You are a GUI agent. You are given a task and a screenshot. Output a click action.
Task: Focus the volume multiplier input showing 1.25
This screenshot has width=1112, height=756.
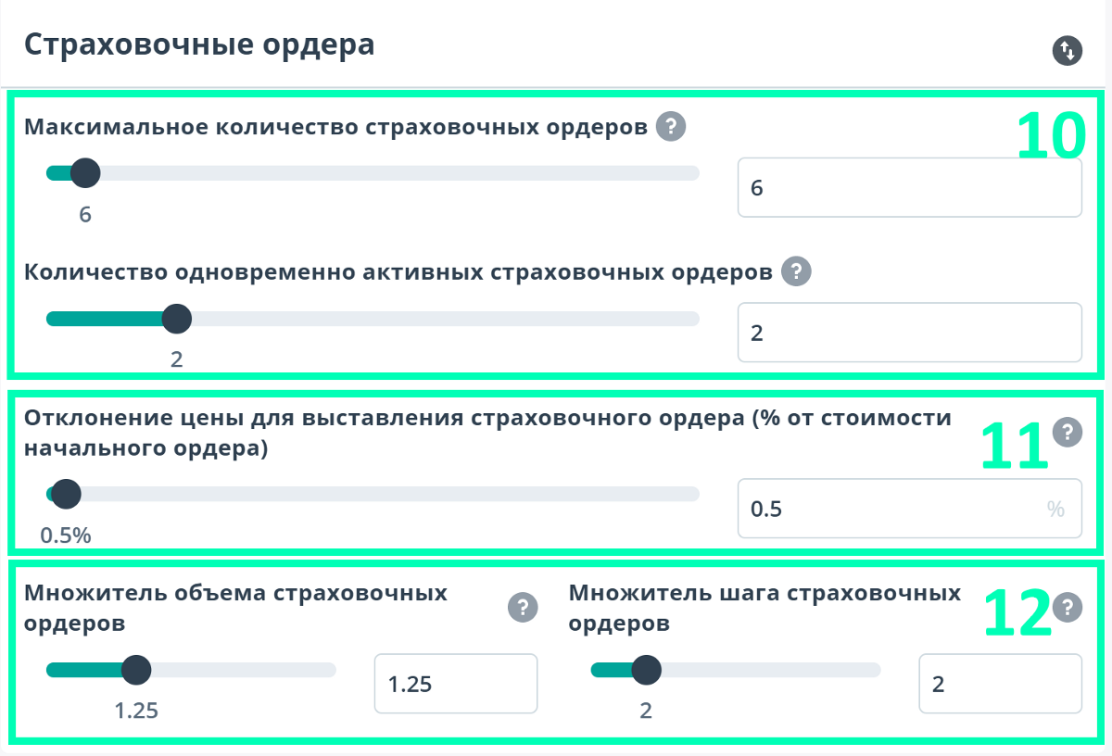(x=455, y=685)
